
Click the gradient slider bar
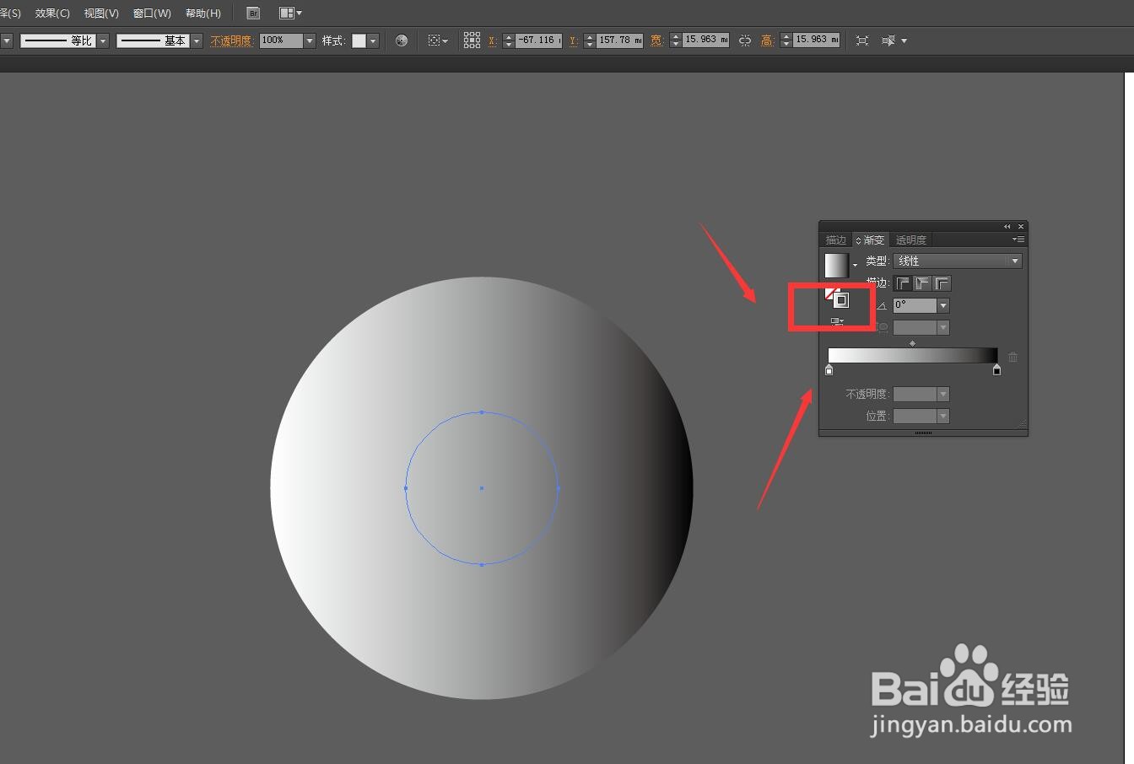coord(913,356)
